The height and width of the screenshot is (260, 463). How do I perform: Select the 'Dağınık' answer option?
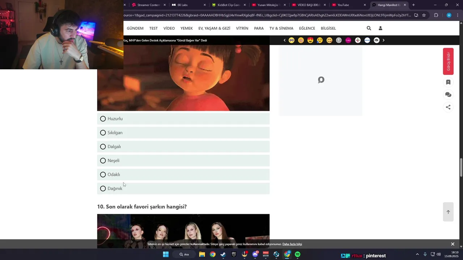(x=183, y=188)
